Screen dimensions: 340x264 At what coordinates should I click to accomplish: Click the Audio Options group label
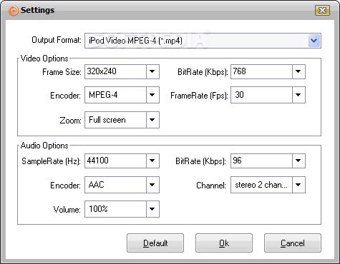[44, 146]
